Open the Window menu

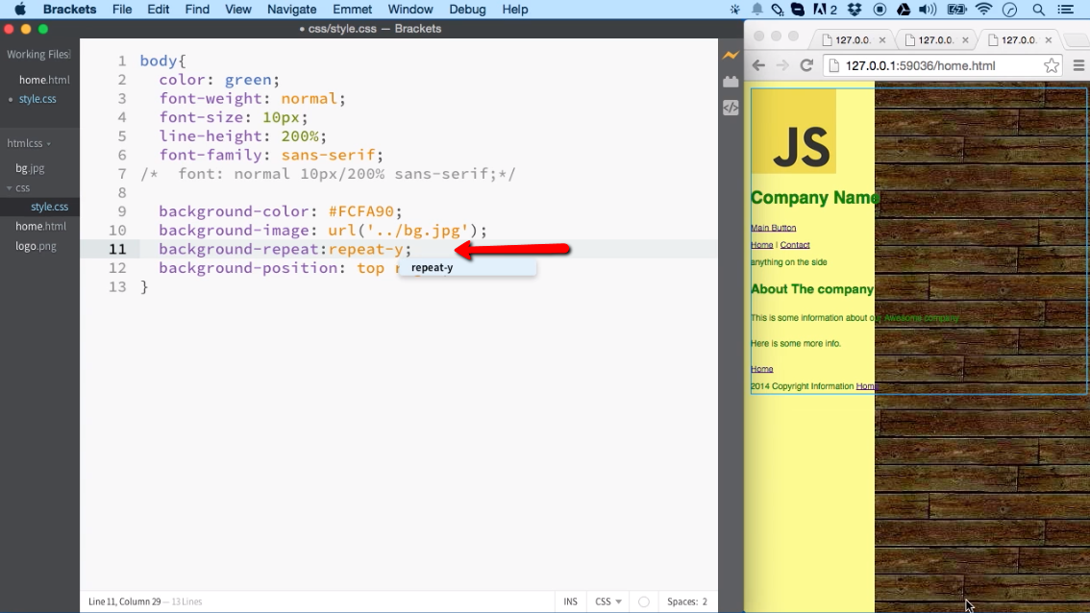410,9
